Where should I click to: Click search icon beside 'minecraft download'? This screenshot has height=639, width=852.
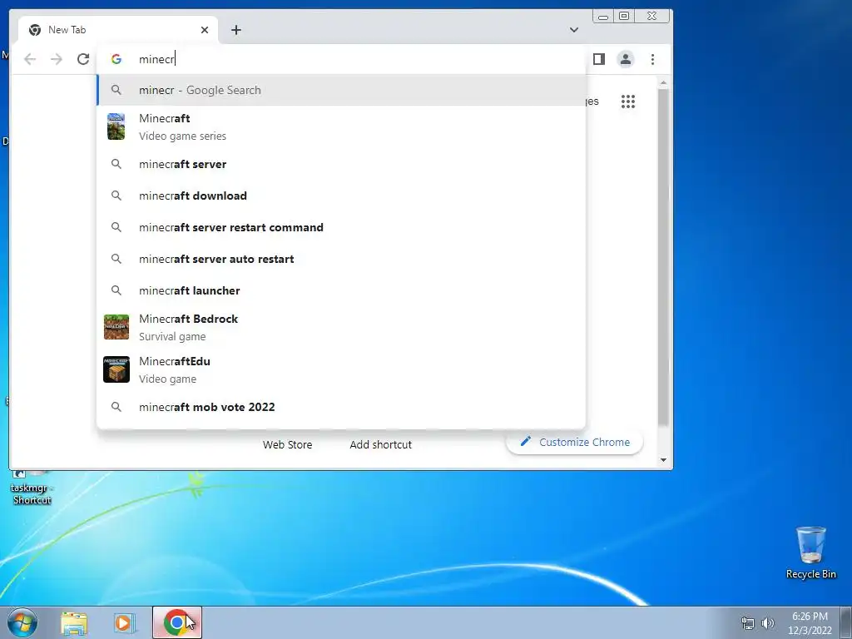[x=116, y=196]
